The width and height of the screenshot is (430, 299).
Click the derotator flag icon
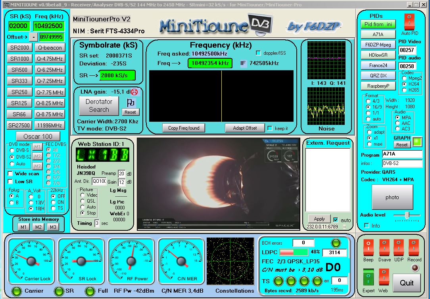130,103
